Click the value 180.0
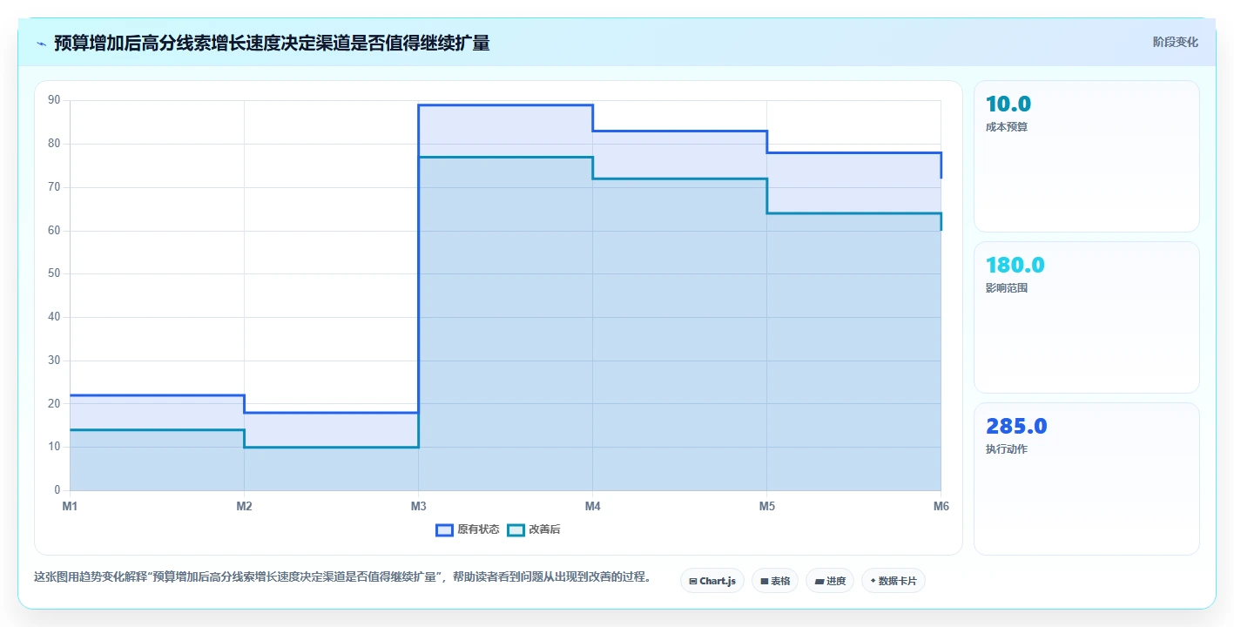This screenshot has height=627, width=1234. (1015, 265)
